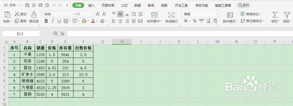Click the decrease indent icon
This screenshot has width=293, height=106.
tap(134, 14)
